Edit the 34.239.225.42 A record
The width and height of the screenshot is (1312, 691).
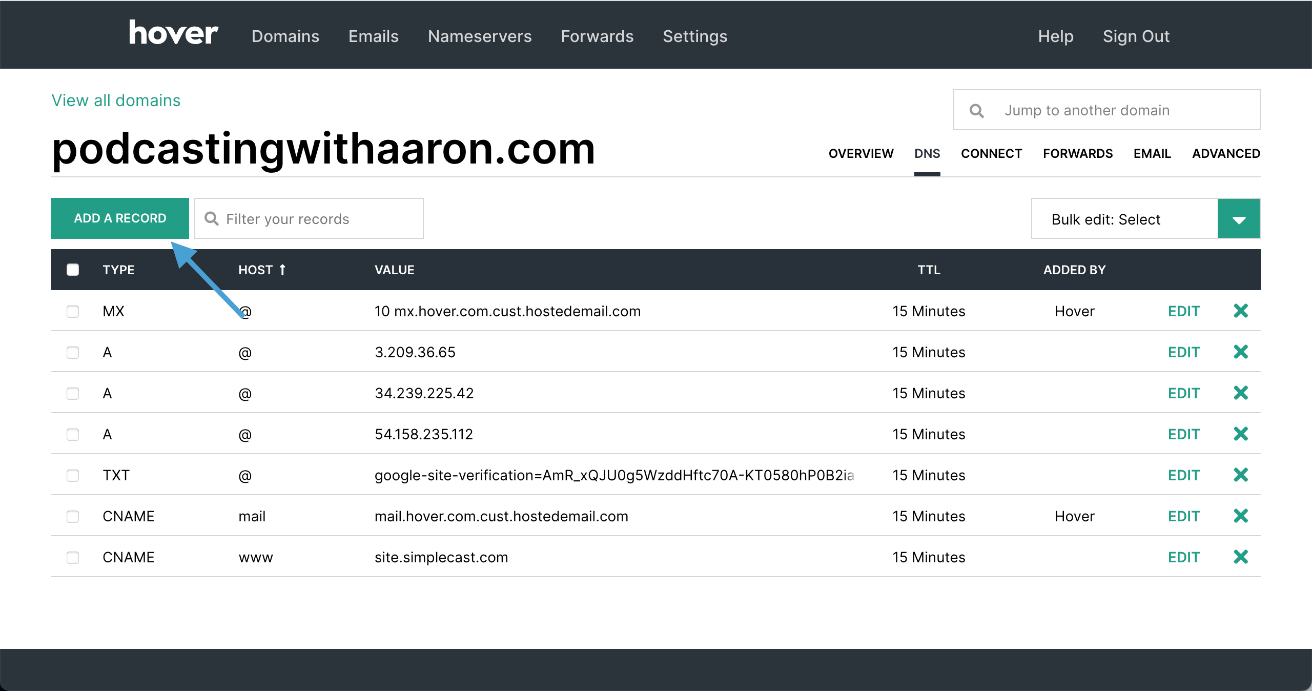(x=1183, y=393)
